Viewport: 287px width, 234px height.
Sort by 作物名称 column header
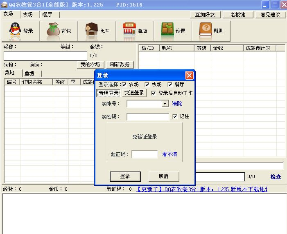pyautogui.click(x=36, y=82)
